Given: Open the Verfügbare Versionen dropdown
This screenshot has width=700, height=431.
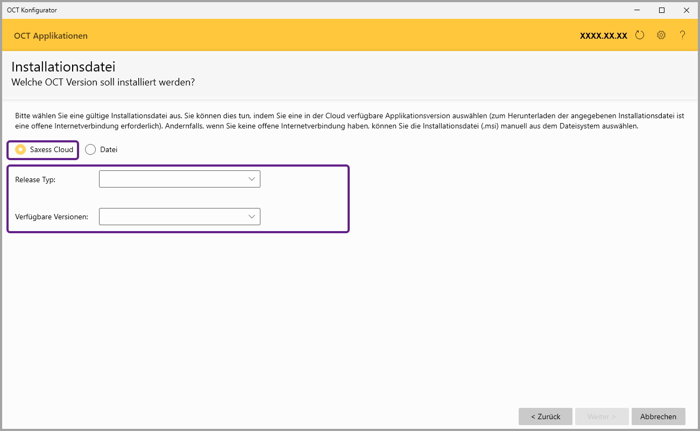Looking at the screenshot, I should (x=180, y=217).
